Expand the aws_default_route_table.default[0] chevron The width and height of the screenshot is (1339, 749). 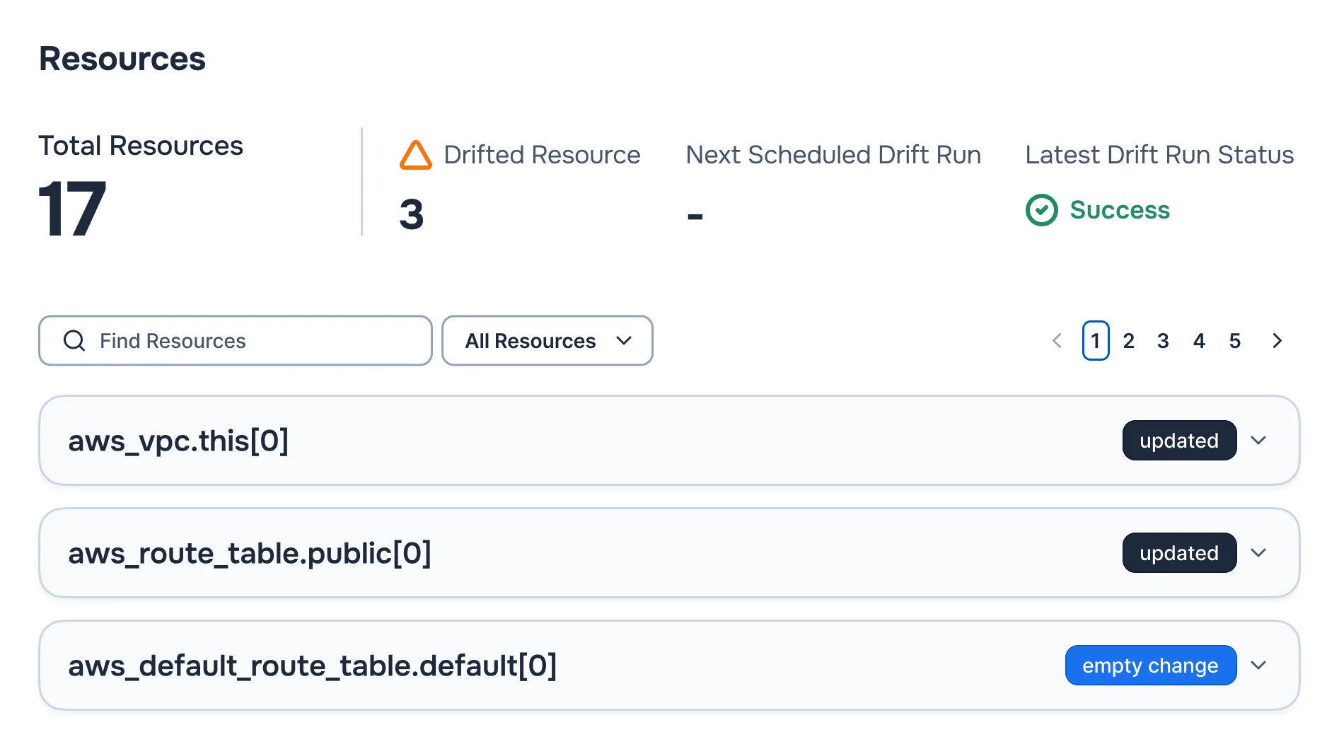click(1258, 666)
